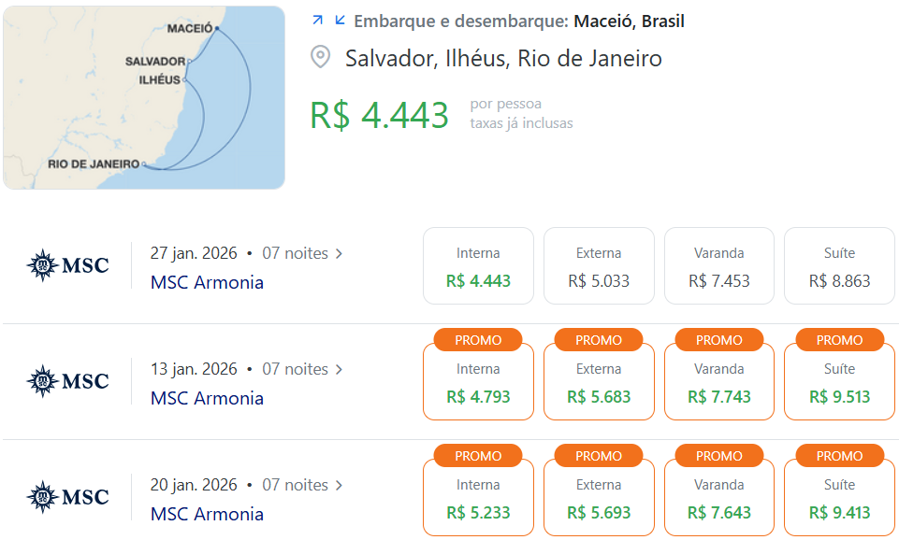The height and width of the screenshot is (540, 899).
Task: Choose Suíte cabin priced R$ 8.863
Action: (839, 265)
